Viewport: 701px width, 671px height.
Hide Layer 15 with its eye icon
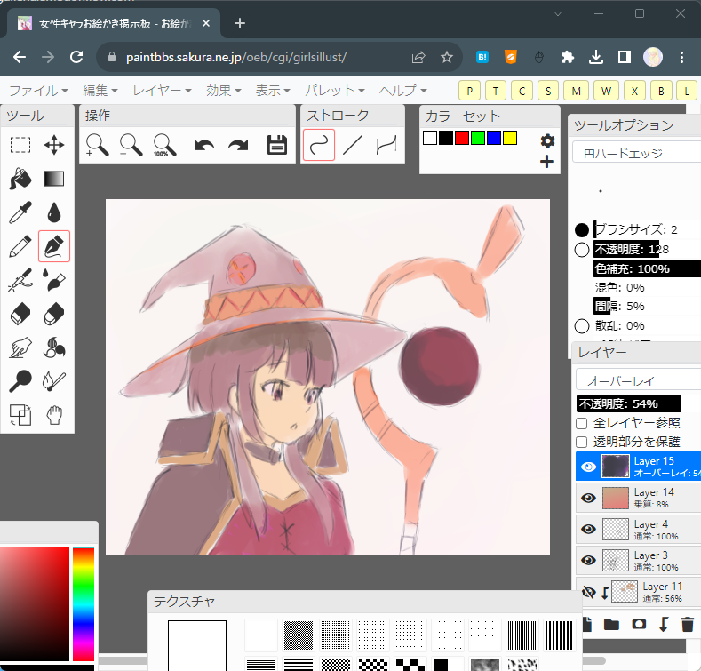point(588,467)
